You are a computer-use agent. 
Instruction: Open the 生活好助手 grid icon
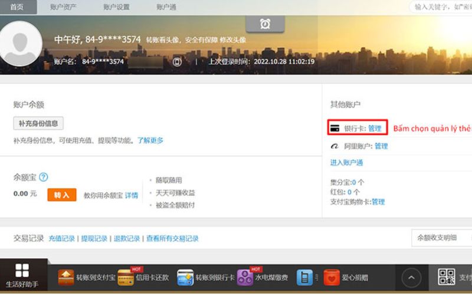coord(22,270)
